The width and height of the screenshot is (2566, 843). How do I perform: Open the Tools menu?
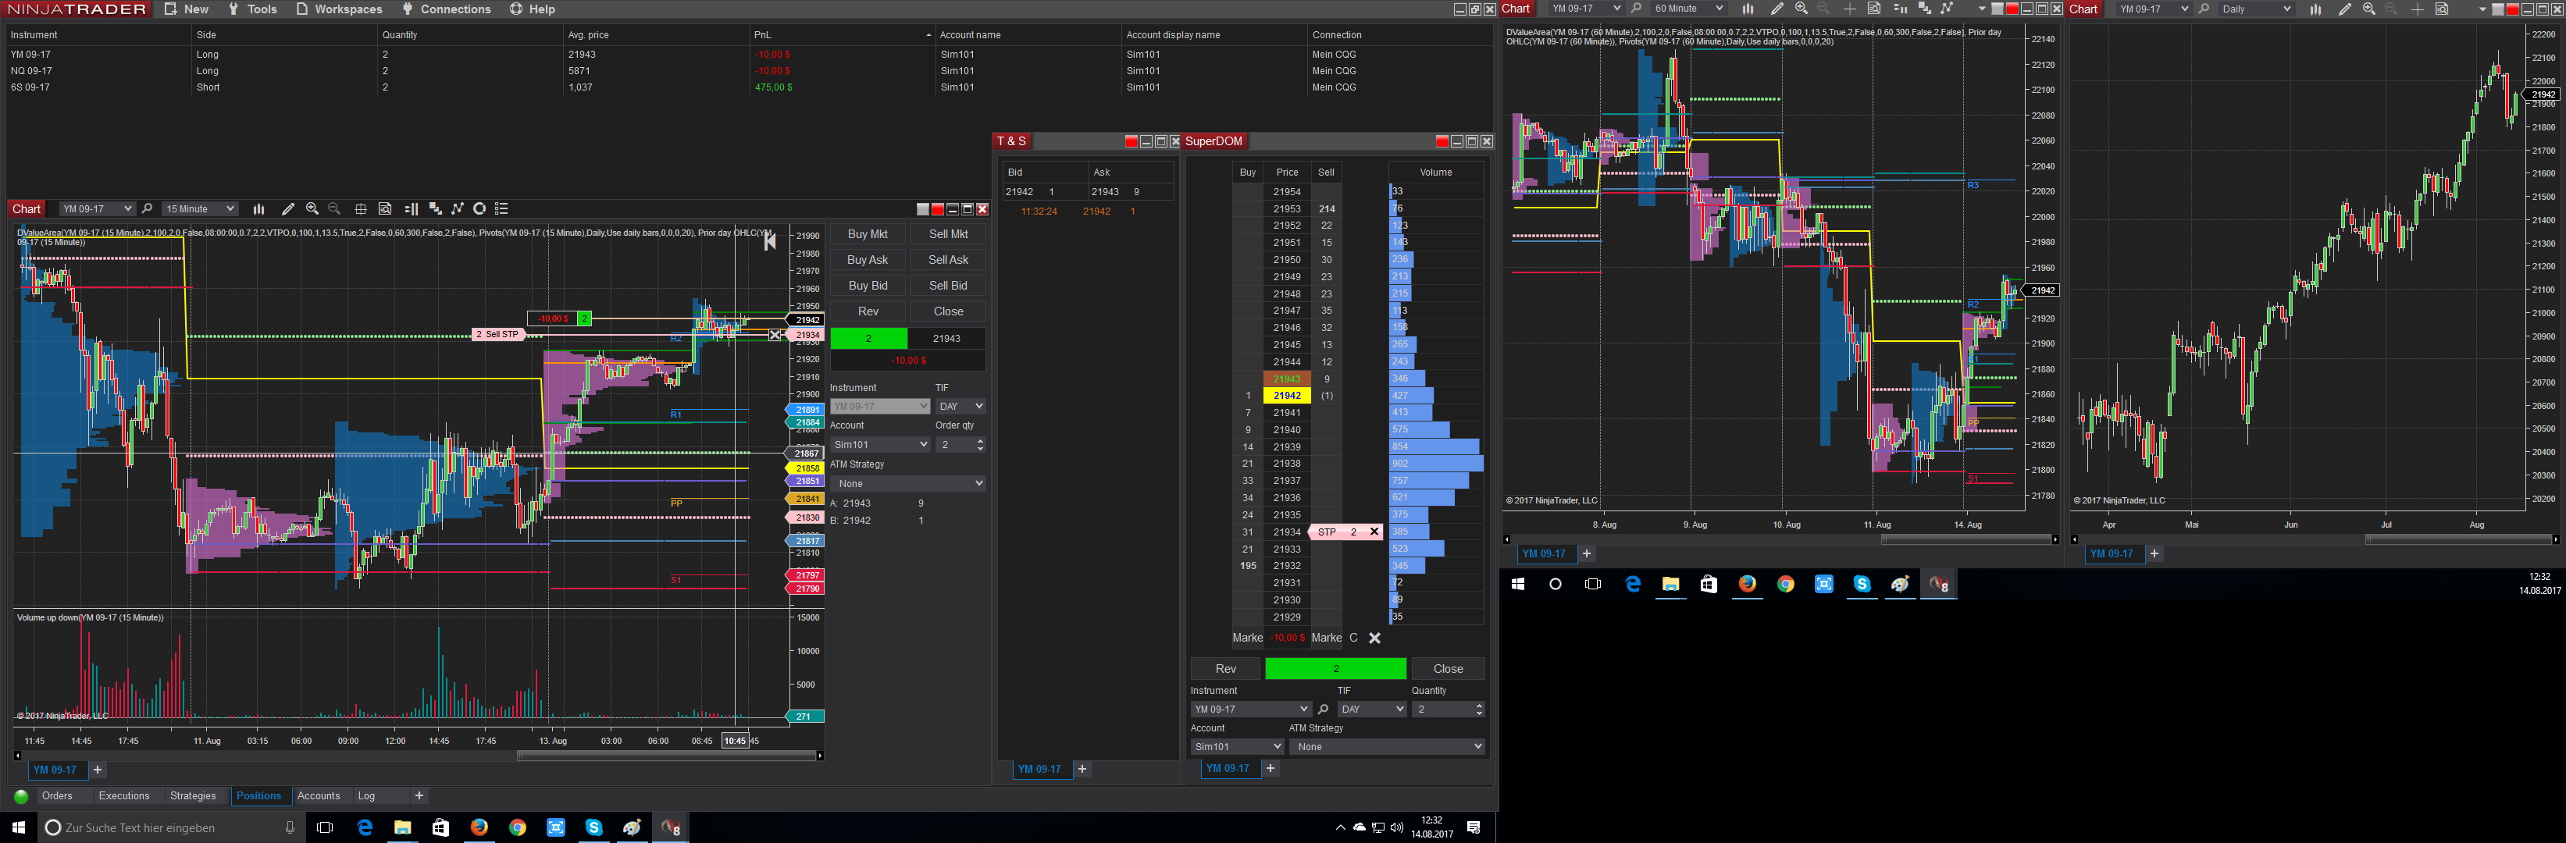[252, 9]
